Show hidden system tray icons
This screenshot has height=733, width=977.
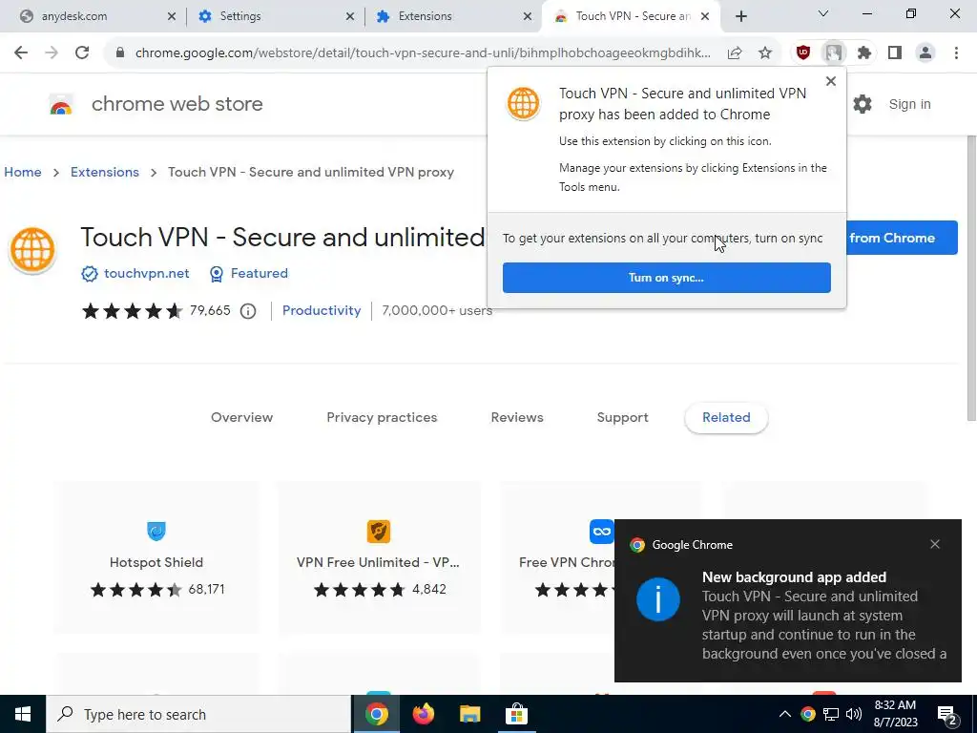[785, 714]
